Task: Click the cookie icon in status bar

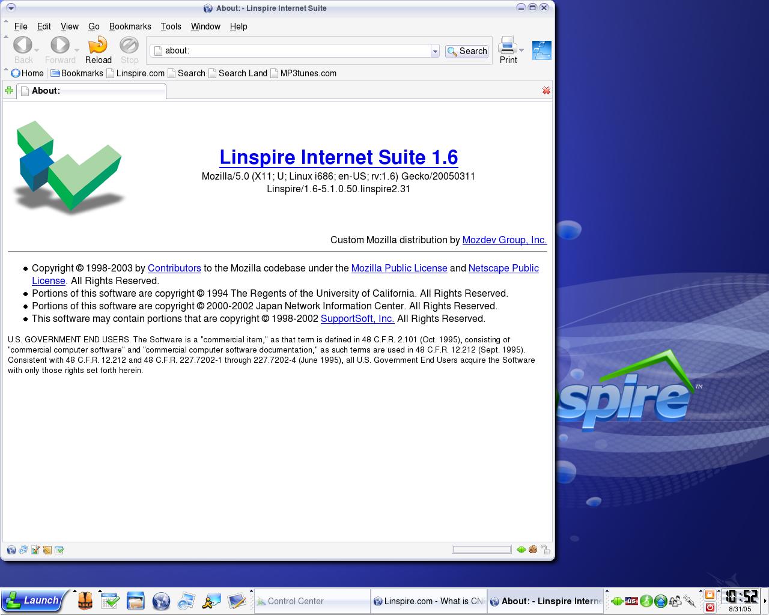Action: click(533, 550)
